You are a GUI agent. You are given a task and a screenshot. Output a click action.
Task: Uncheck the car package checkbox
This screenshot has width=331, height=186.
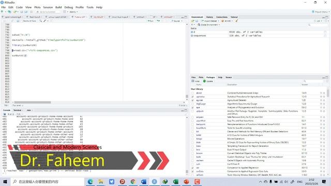point(192,168)
